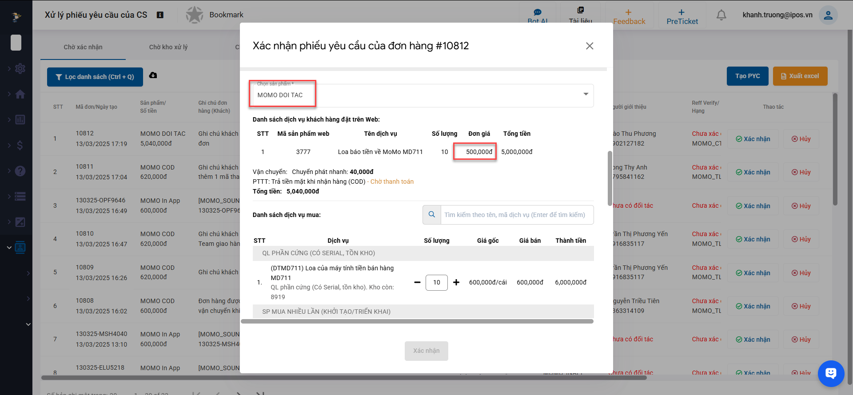Click the info icon beside page title
The width and height of the screenshot is (853, 395).
tap(160, 15)
